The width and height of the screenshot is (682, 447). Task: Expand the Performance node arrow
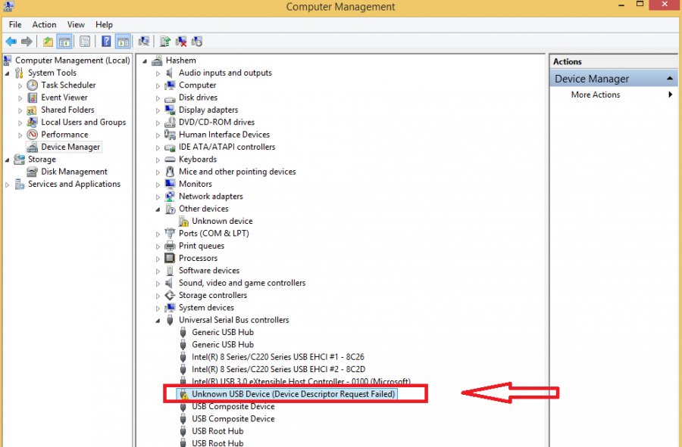click(x=20, y=135)
